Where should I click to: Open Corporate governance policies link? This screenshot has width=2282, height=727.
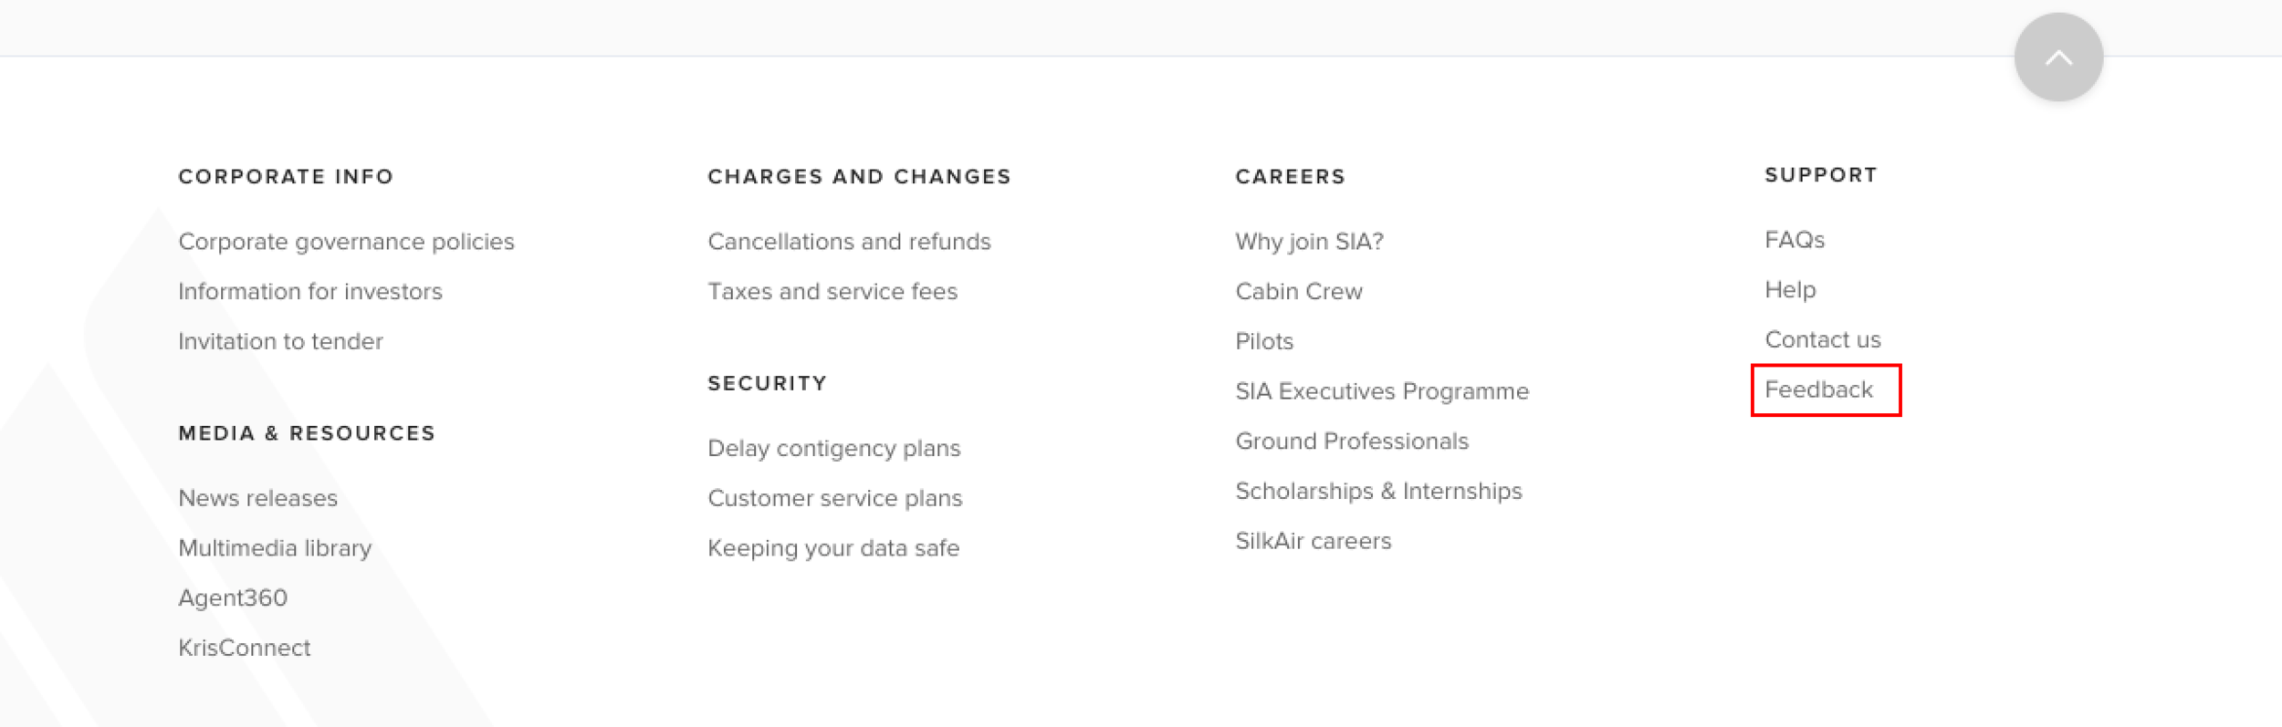tap(346, 242)
